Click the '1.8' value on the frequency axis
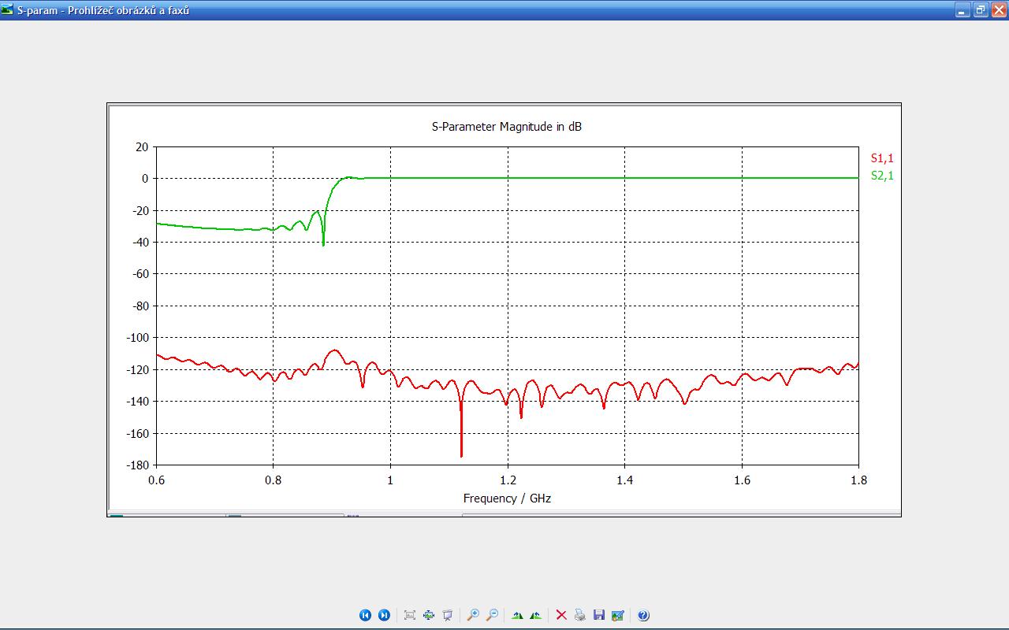Image resolution: width=1009 pixels, height=630 pixels. [858, 480]
